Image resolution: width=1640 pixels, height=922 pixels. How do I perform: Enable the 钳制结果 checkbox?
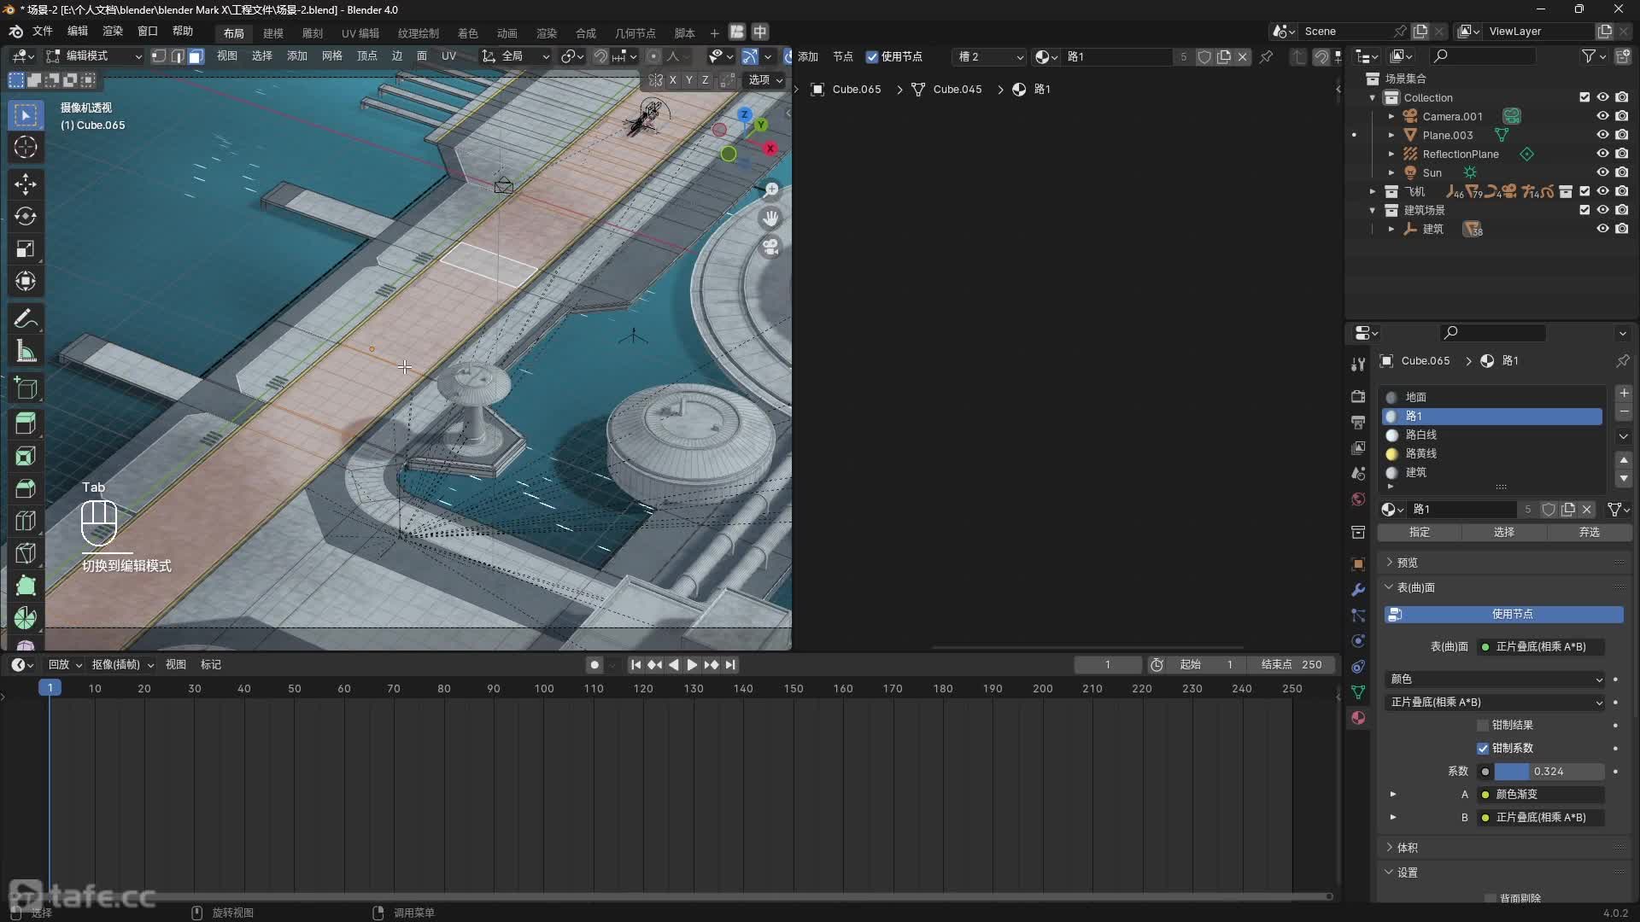coord(1483,726)
